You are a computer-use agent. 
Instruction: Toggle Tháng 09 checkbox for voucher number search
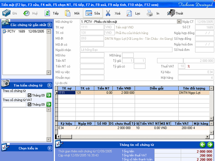pyautogui.click(x=29, y=95)
